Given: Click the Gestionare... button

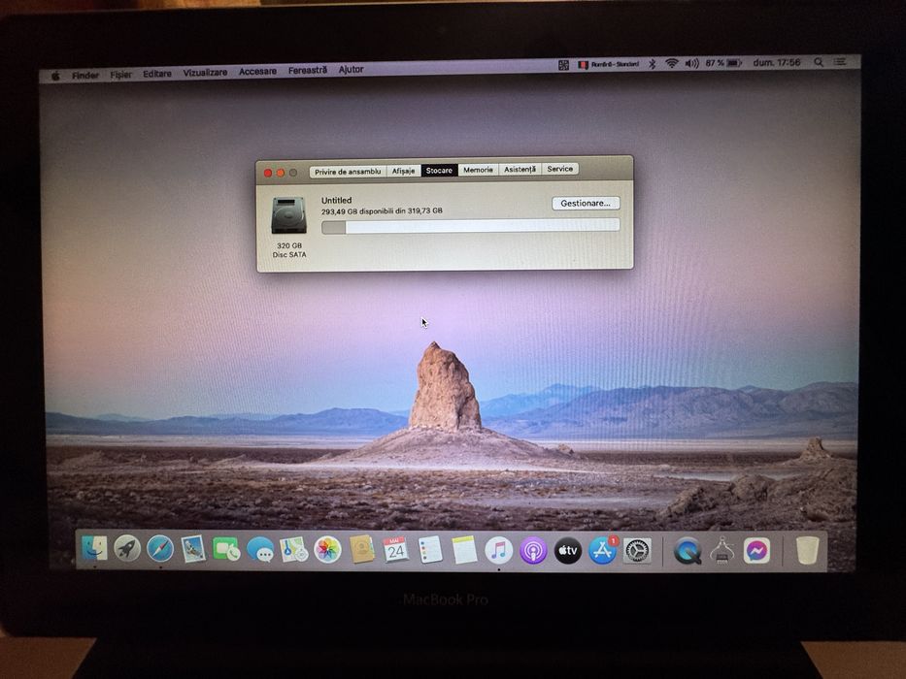Looking at the screenshot, I should (x=586, y=204).
